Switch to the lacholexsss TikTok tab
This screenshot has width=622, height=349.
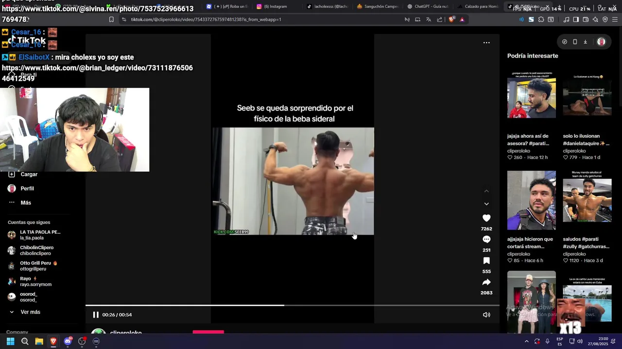[327, 6]
